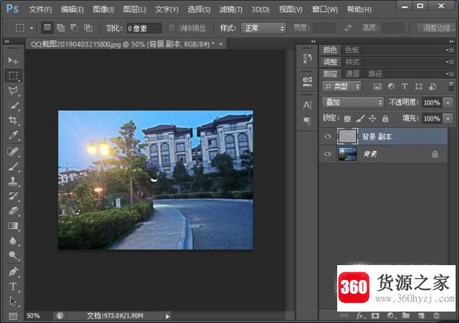This screenshot has height=323, width=459.
Task: Open the History panel icon
Action: point(307,59)
